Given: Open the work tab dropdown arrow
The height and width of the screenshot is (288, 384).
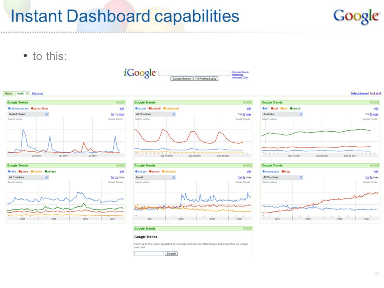Looking at the screenshot, I should [27, 94].
